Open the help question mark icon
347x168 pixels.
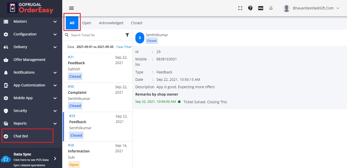250,8
